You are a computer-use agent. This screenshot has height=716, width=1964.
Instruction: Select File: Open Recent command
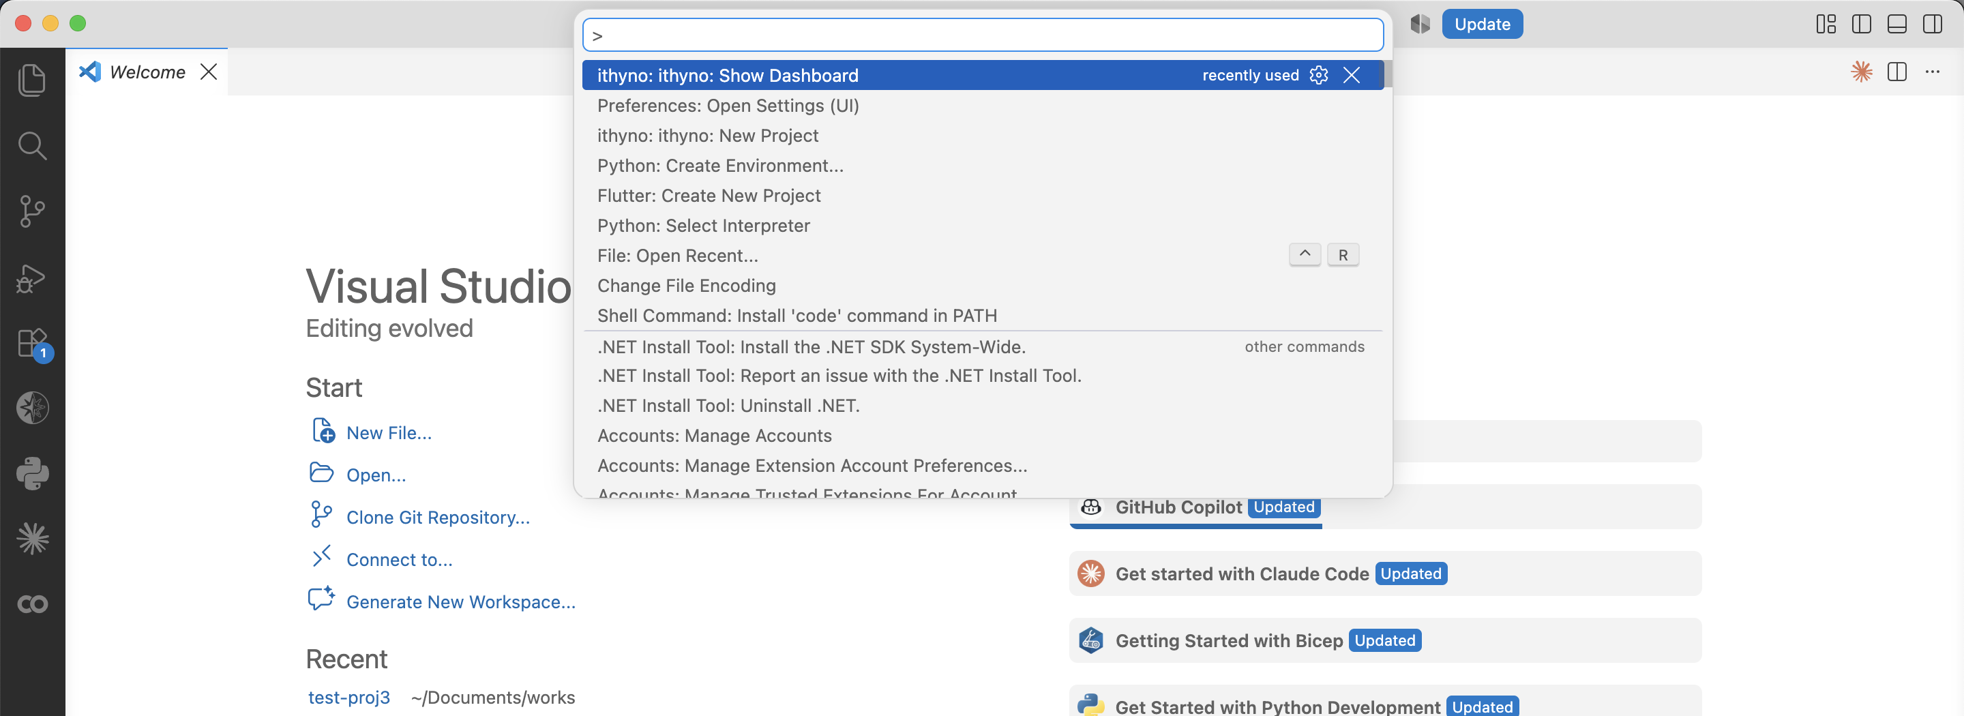click(983, 256)
